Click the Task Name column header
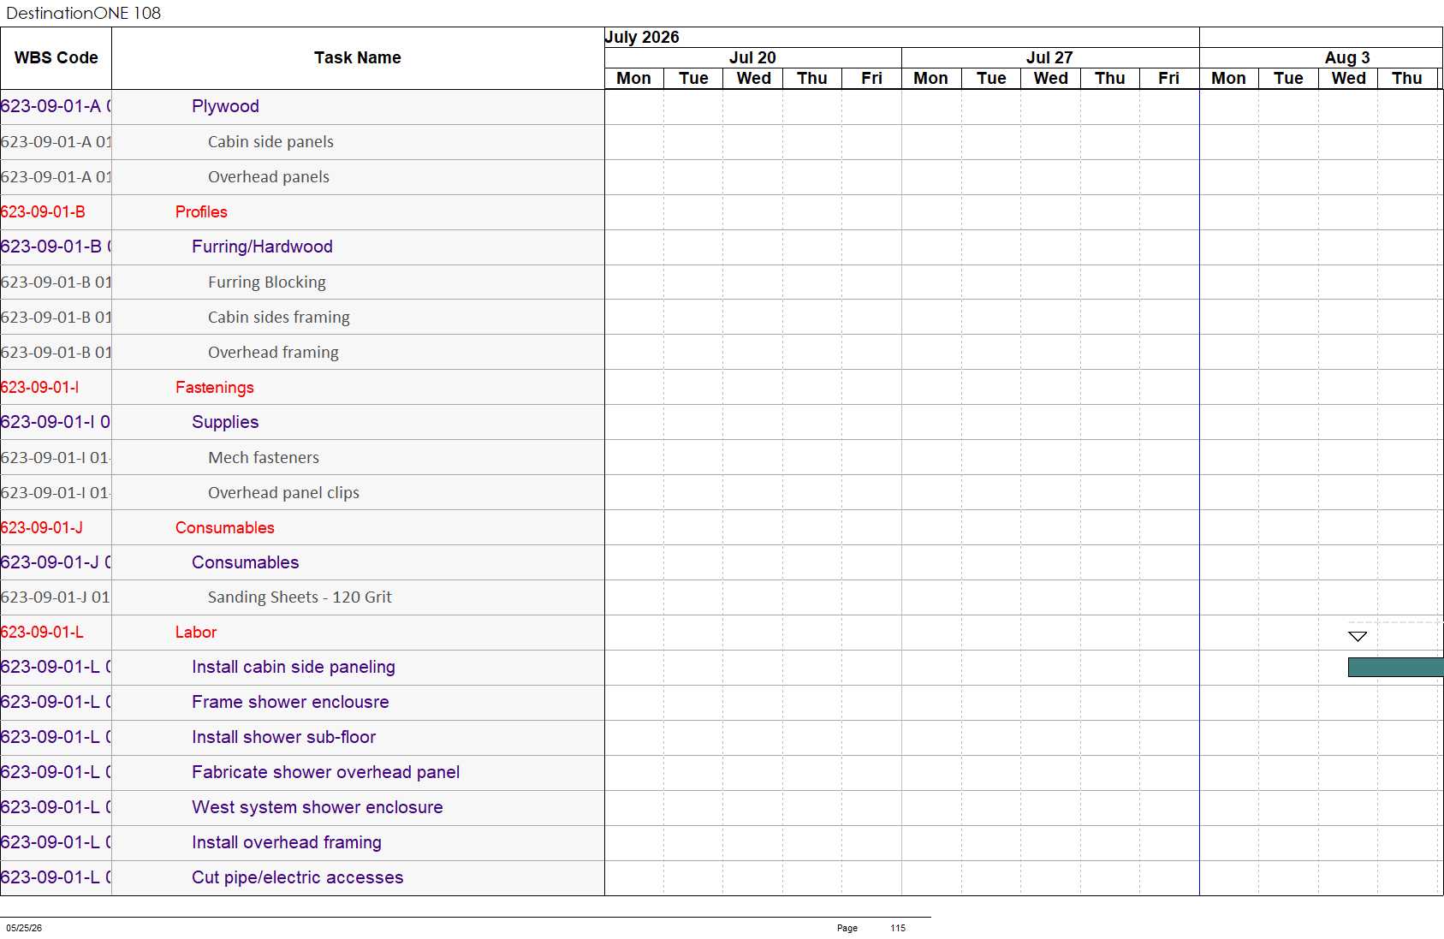This screenshot has height=939, width=1444. 358,58
